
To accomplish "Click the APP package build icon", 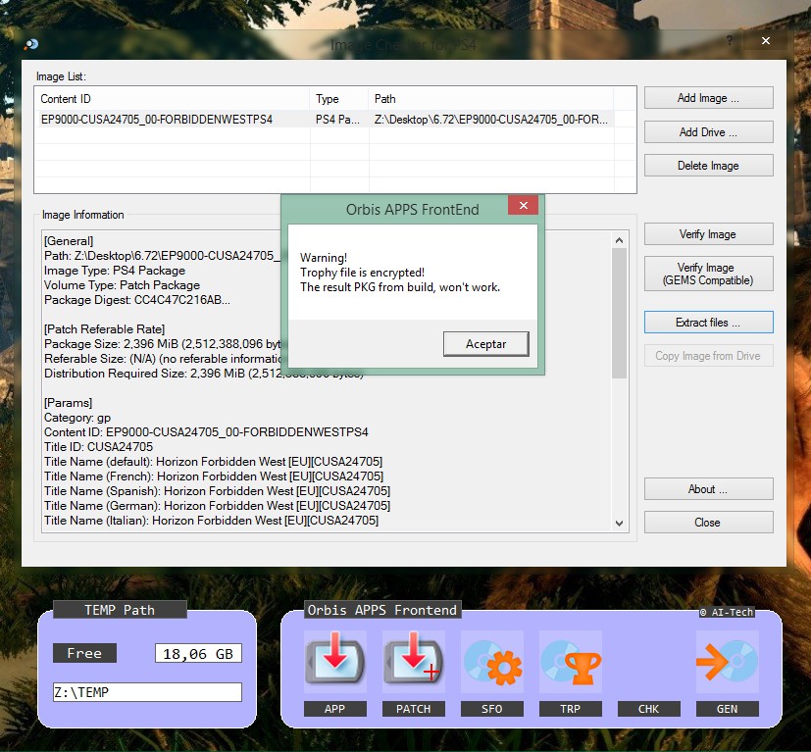I will coord(335,661).
